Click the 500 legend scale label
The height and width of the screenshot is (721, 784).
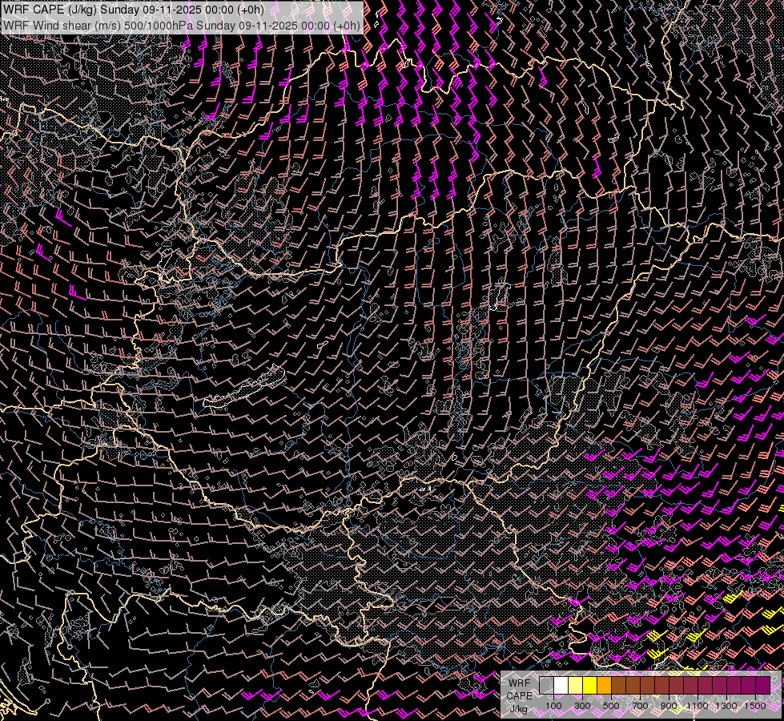click(611, 706)
